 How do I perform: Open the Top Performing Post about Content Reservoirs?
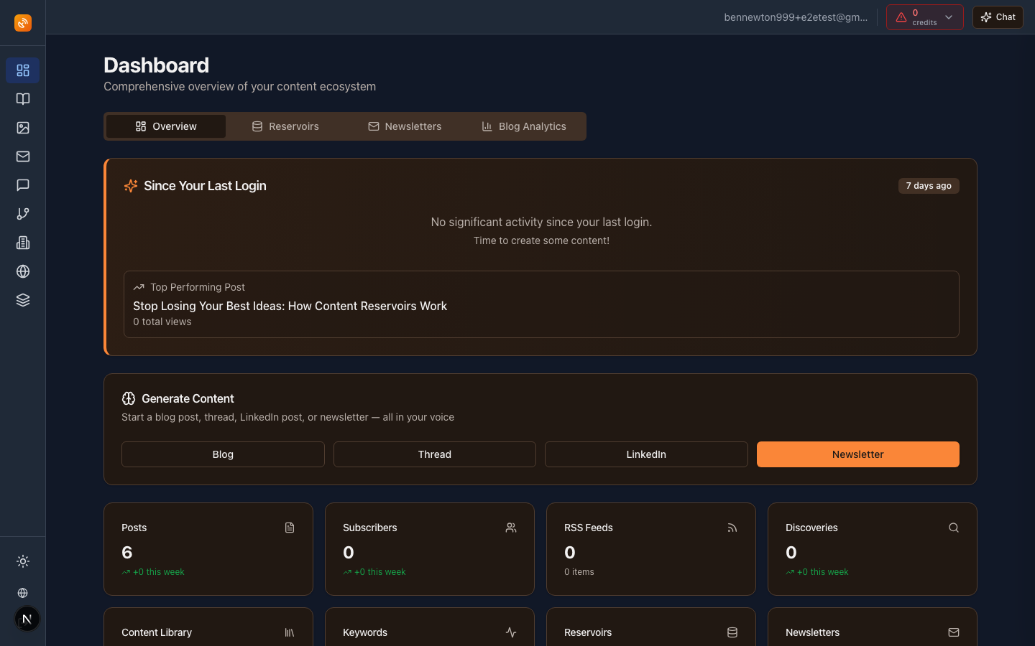click(290, 306)
